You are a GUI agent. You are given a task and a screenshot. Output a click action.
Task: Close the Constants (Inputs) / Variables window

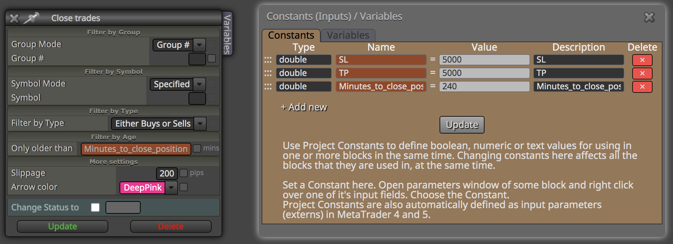[x=649, y=17]
